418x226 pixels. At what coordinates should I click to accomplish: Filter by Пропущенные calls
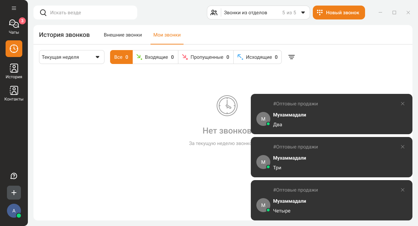206,57
